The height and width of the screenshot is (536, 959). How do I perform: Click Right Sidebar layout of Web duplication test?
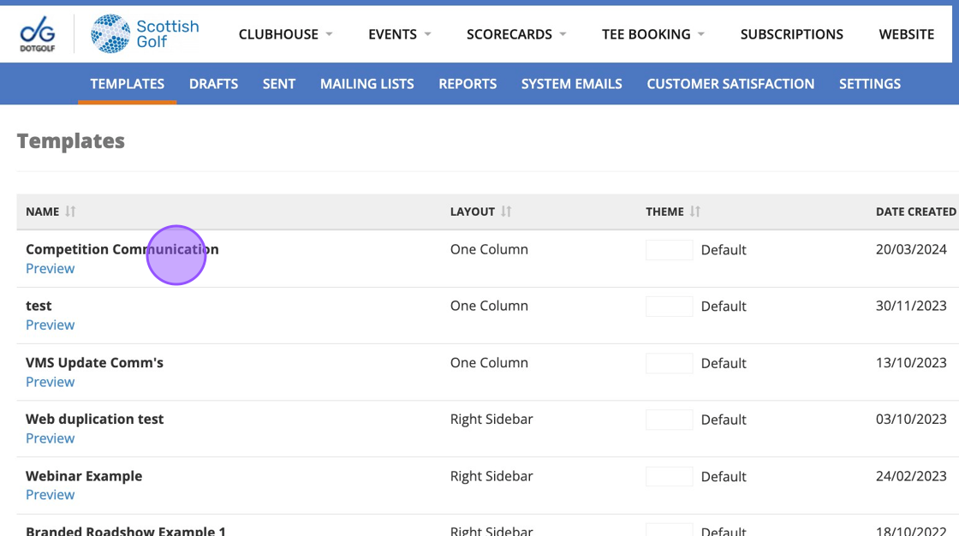[x=491, y=420]
